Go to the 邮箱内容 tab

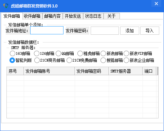52,16
